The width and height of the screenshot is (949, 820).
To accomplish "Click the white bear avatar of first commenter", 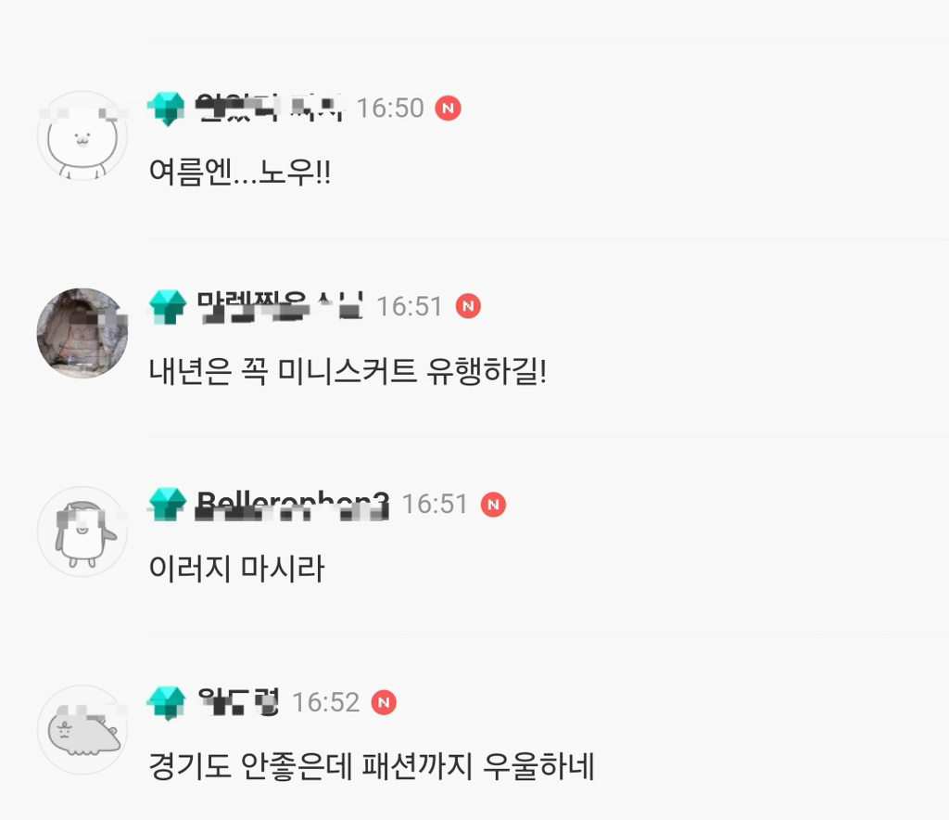I will tap(82, 135).
